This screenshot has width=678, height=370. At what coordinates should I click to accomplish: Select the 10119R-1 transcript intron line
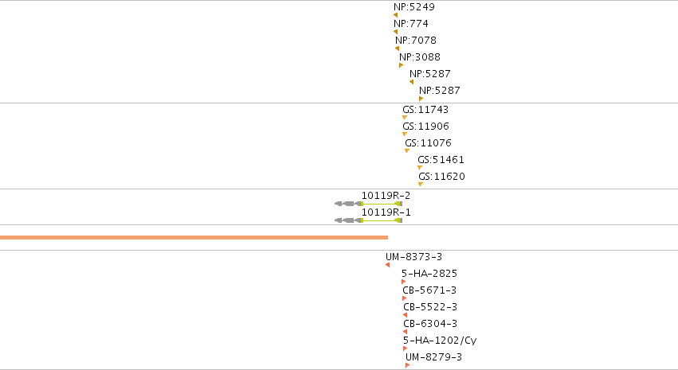(379, 220)
